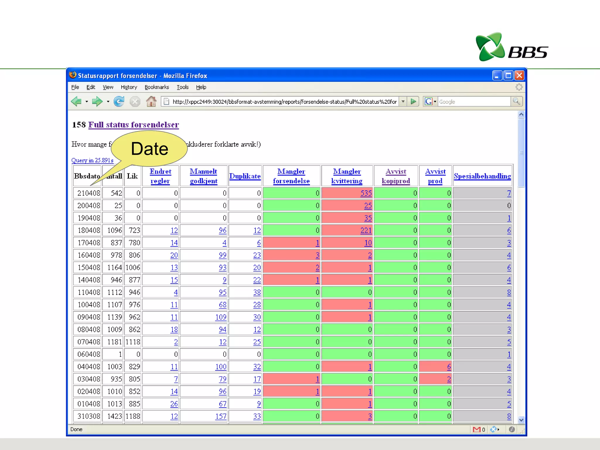The height and width of the screenshot is (450, 600).
Task: Reload the page with refresh icon
Action: 119,102
